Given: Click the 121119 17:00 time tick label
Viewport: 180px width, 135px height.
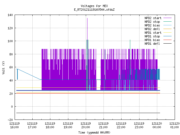Looking at the screenshot, I should [32, 125].
